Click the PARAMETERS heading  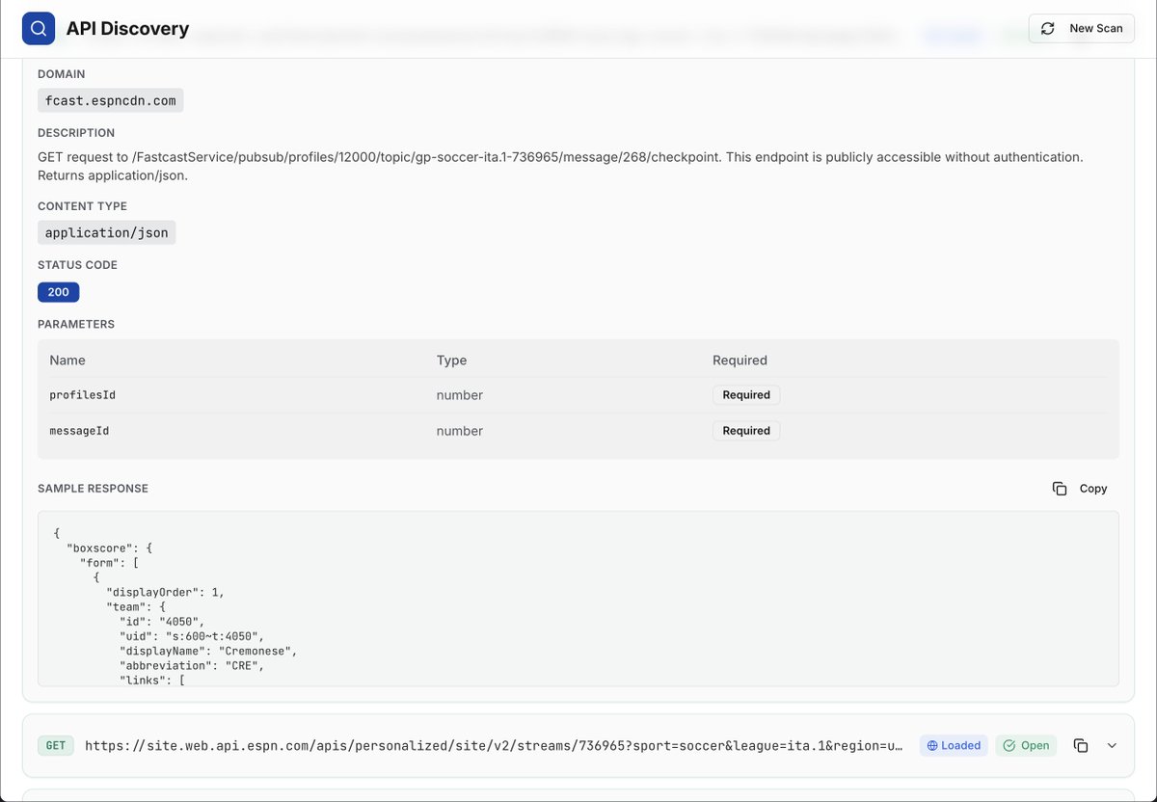pyautogui.click(x=76, y=324)
